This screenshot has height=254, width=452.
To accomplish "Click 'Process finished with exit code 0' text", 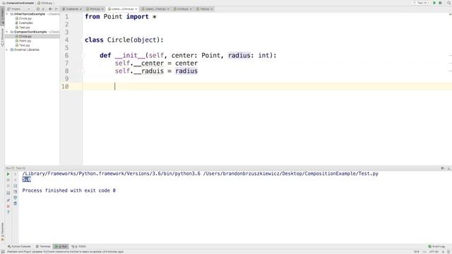I will coord(69,190).
